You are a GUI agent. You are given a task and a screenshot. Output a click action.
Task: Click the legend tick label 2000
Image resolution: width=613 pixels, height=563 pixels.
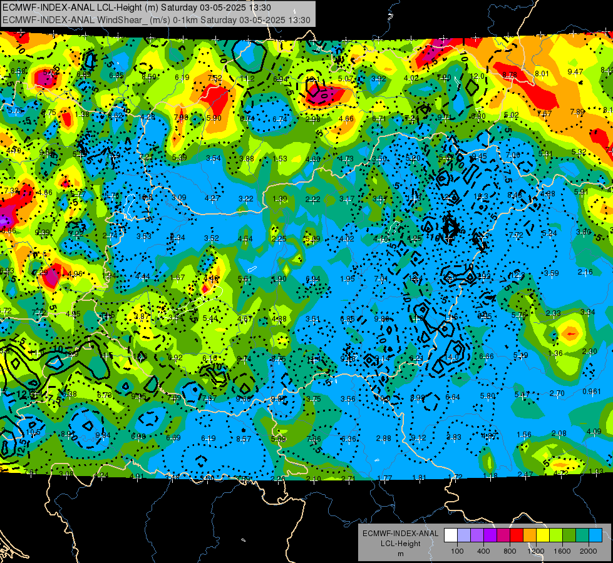[x=589, y=551]
